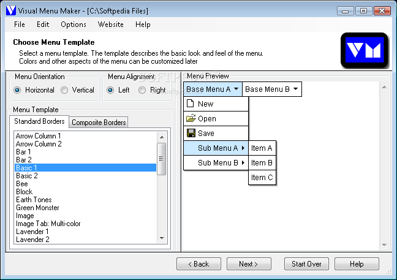The height and width of the screenshot is (280, 397).
Task: Select the Basic 2 template
Action: pos(86,176)
